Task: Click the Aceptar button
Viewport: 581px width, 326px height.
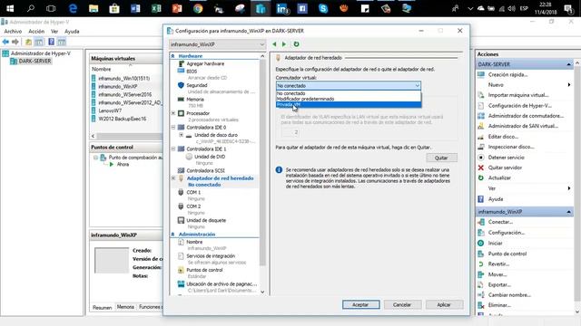Action: (361, 304)
